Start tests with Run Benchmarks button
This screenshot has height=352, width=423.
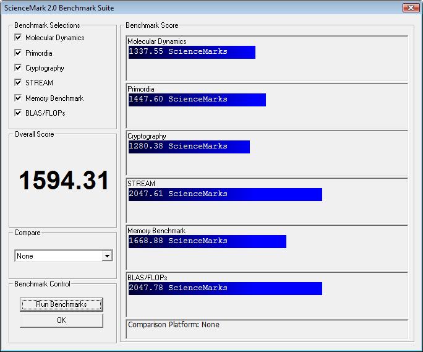click(61, 304)
